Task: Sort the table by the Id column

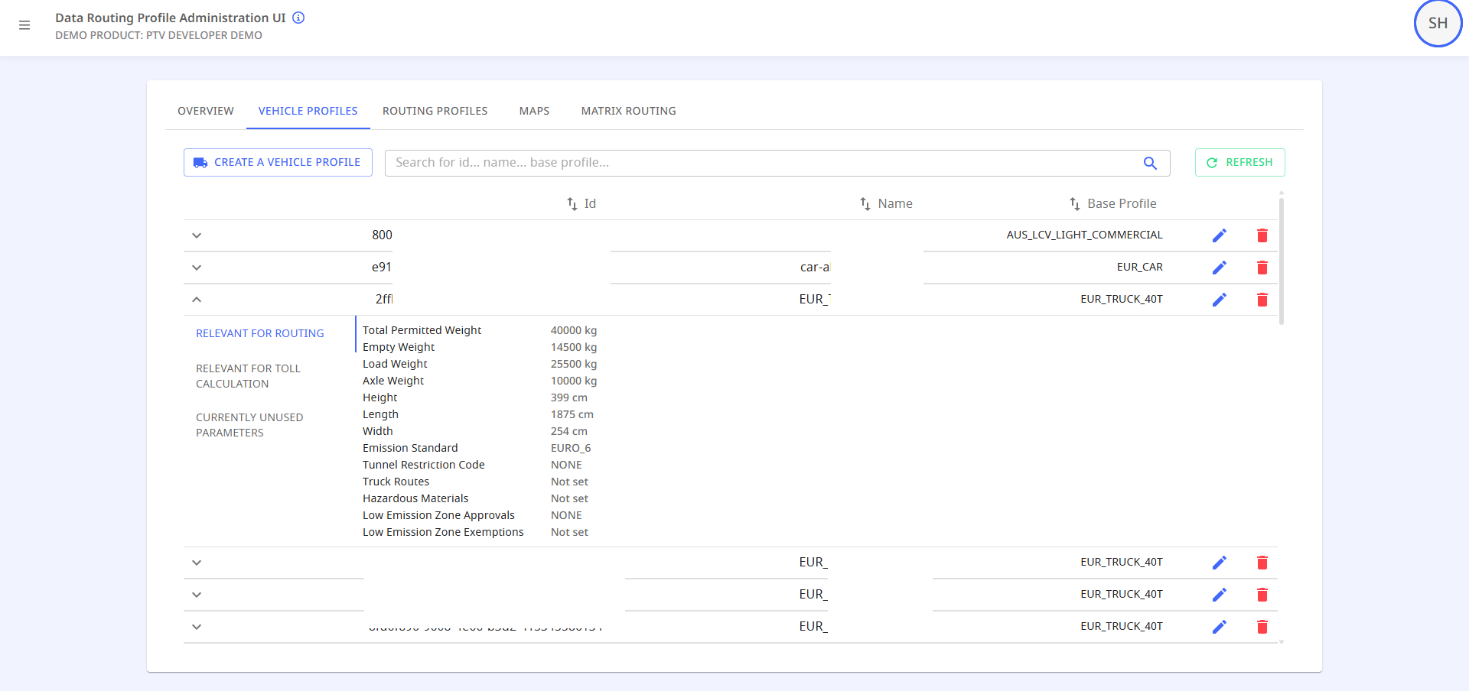Action: coord(581,204)
